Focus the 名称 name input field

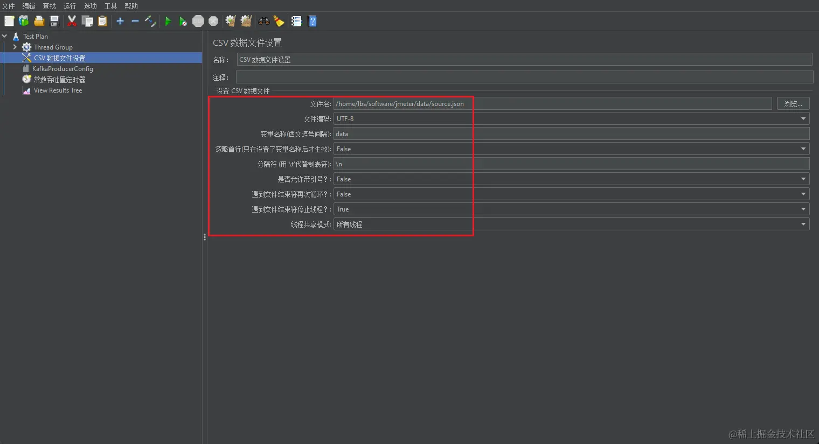pos(524,59)
